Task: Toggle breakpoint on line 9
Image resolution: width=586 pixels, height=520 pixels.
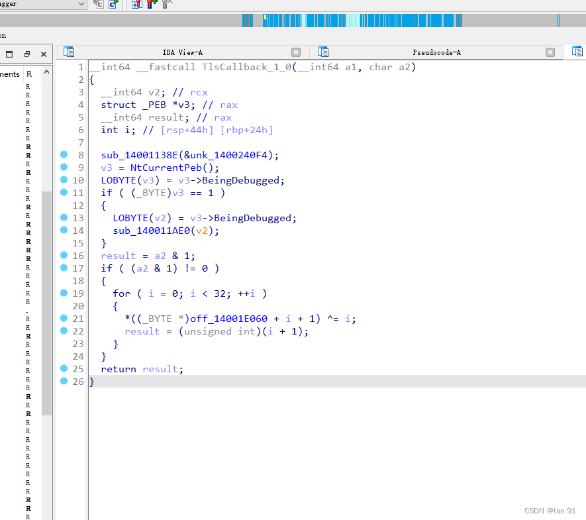Action: pos(64,167)
